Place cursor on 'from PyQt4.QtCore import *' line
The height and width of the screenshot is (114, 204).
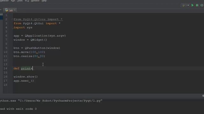coord(38,19)
